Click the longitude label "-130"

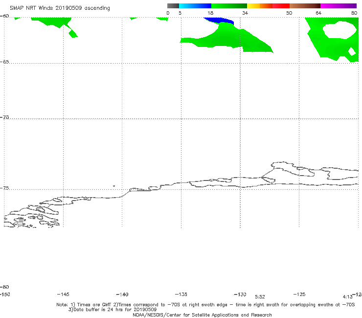pyautogui.click(x=240, y=295)
